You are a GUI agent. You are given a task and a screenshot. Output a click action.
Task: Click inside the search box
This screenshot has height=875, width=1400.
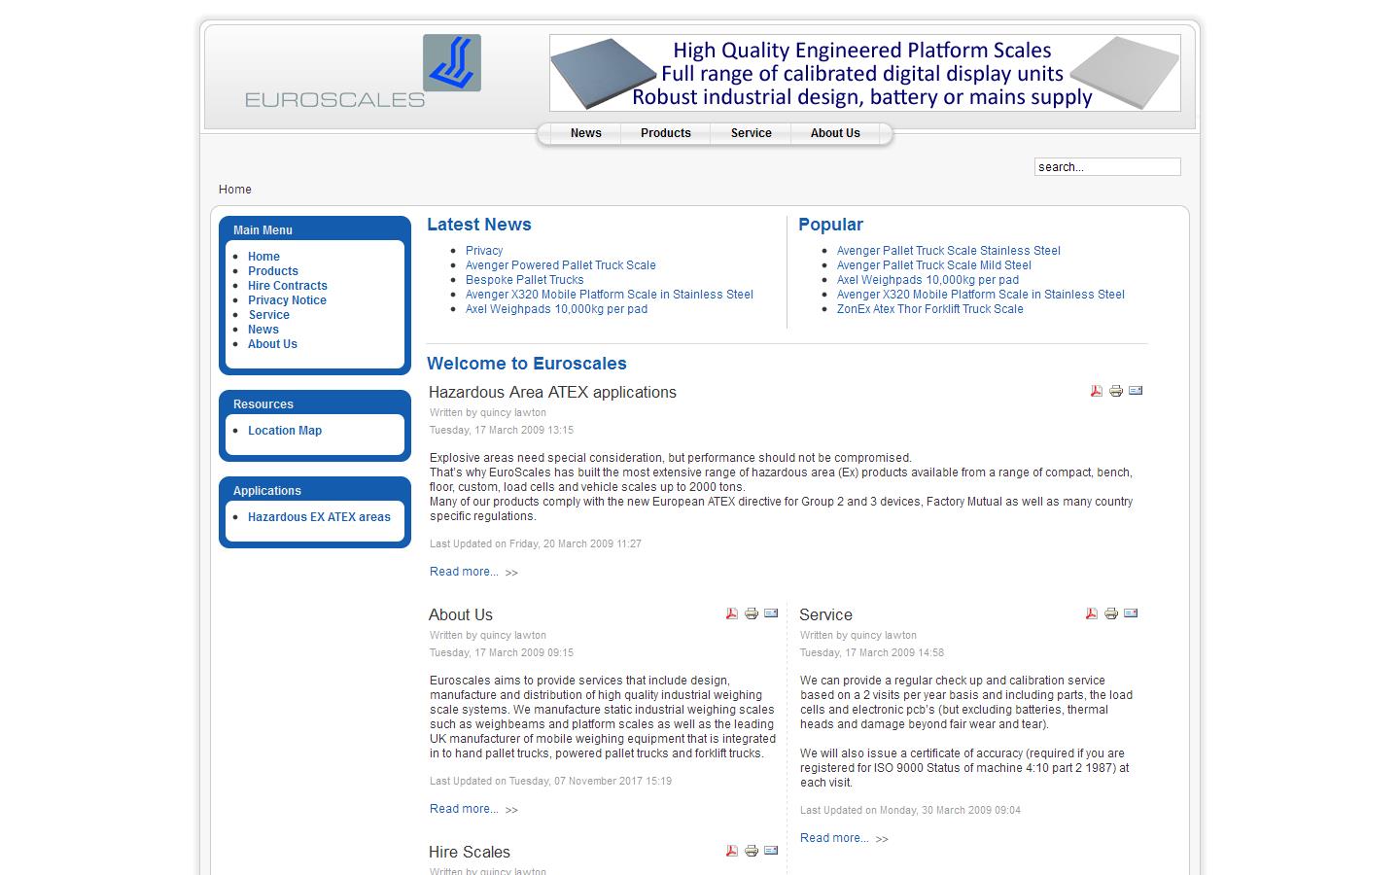[x=1106, y=166]
